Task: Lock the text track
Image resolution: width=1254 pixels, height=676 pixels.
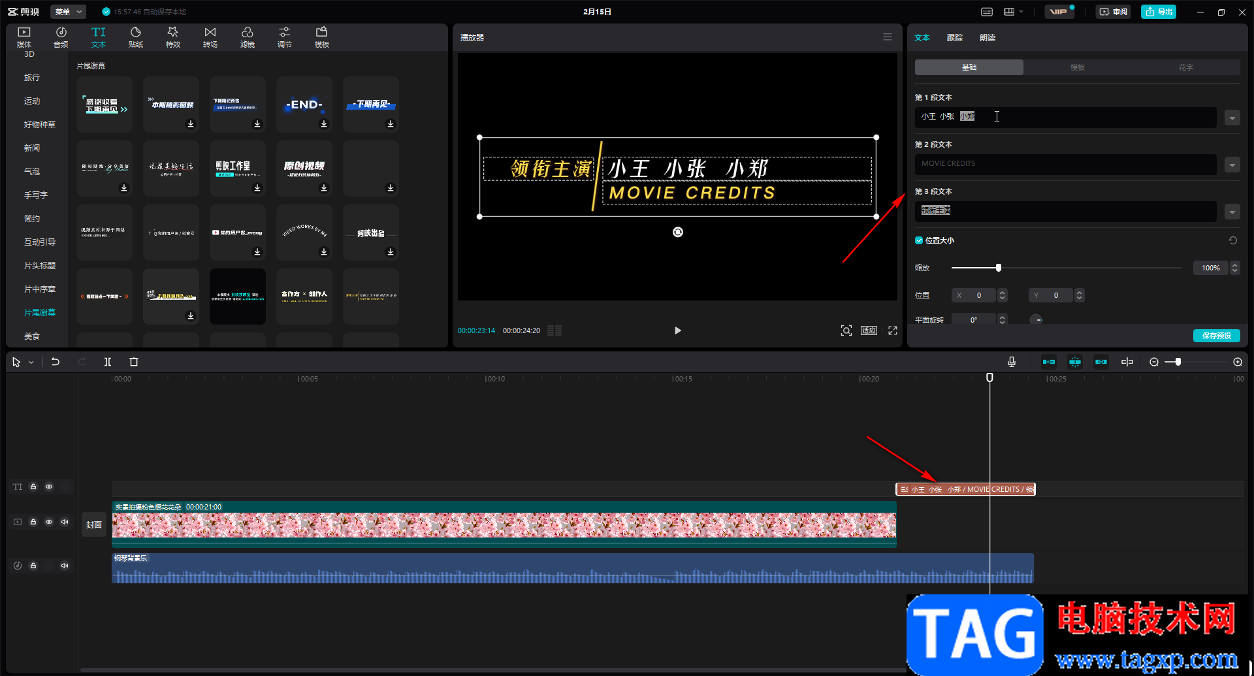Action: pos(33,487)
